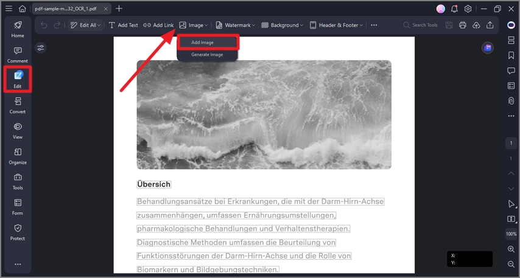This screenshot has height=278, width=520.
Task: Redo the last action
Action: pyautogui.click(x=57, y=25)
